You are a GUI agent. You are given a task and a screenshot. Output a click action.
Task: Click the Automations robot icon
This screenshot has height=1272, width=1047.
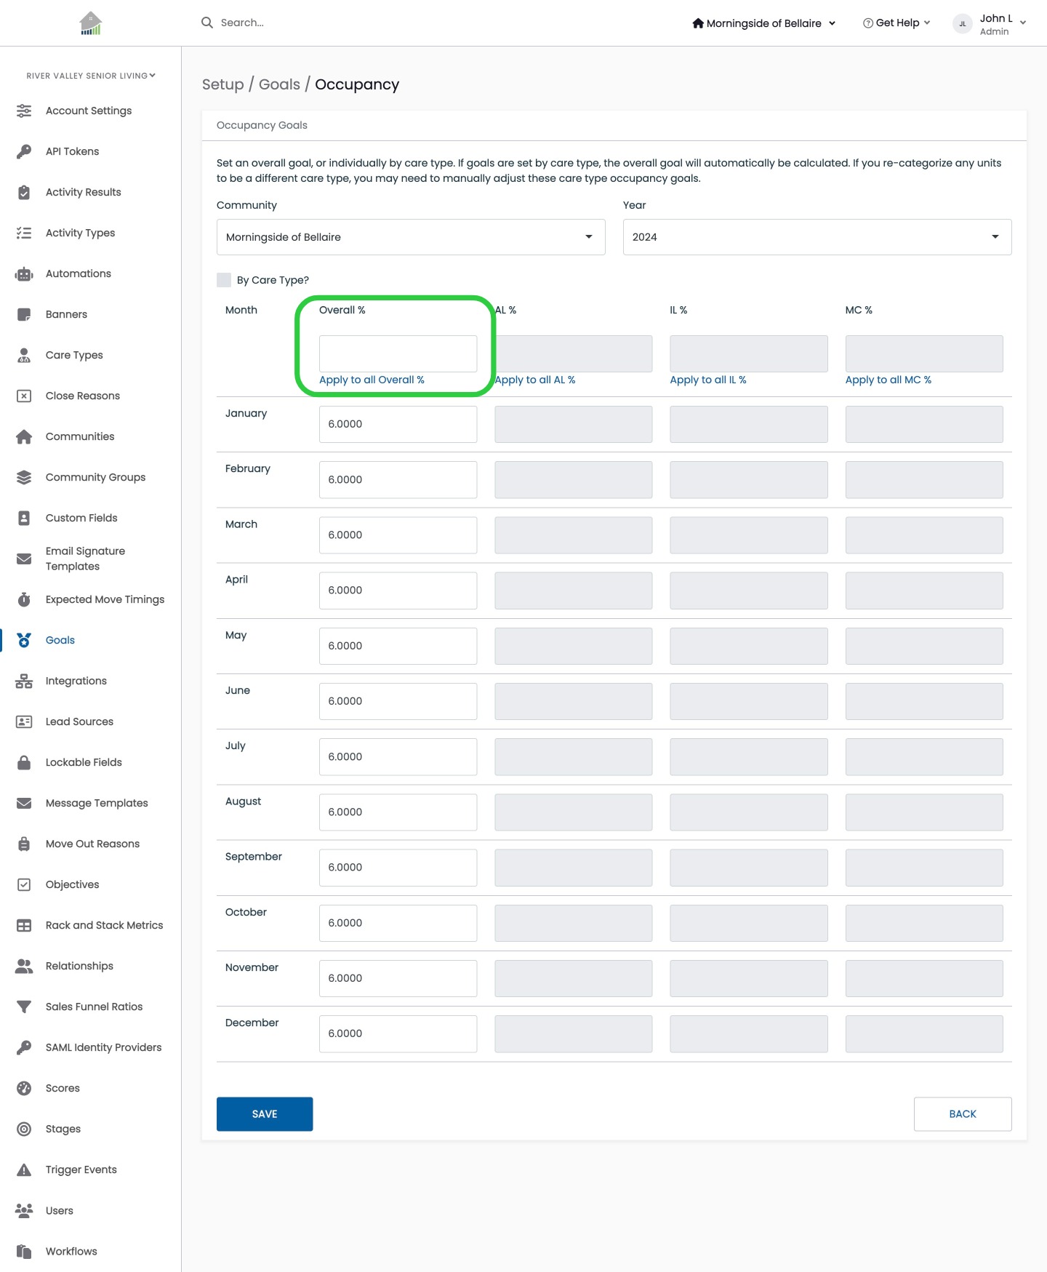tap(24, 273)
